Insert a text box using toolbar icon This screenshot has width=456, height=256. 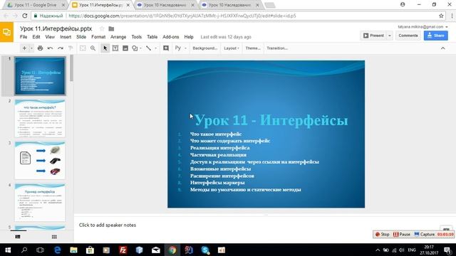(115, 48)
